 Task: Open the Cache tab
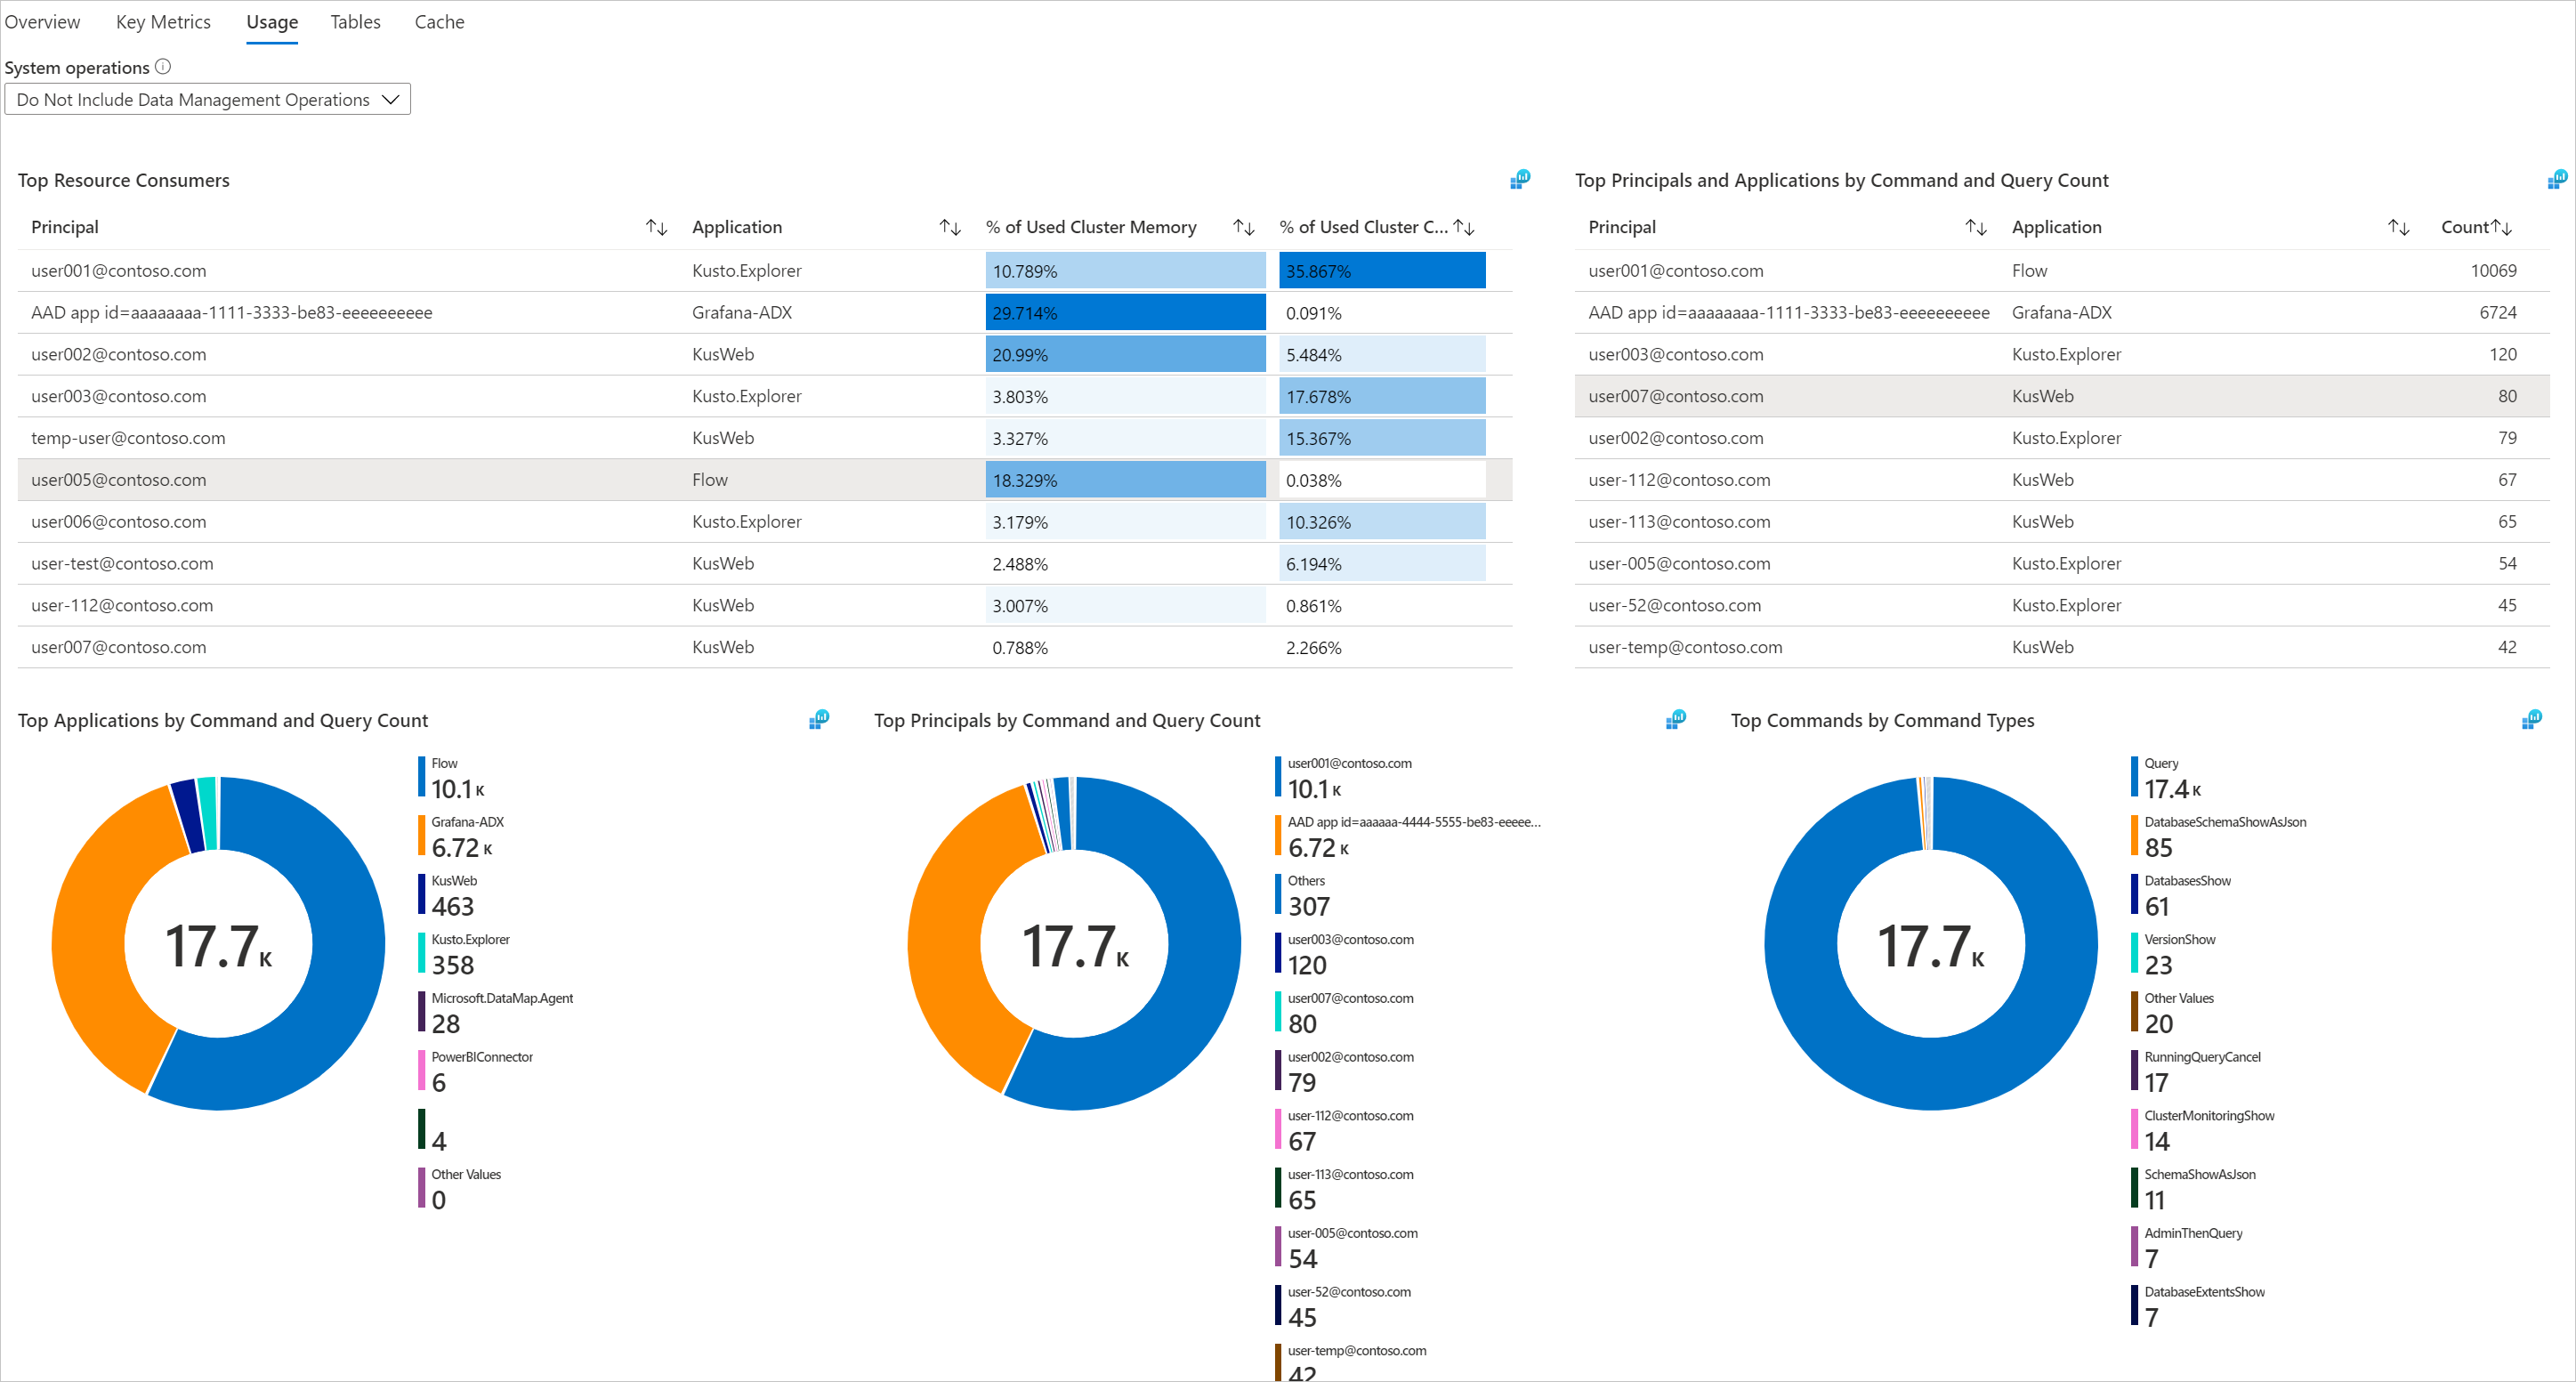point(439,21)
